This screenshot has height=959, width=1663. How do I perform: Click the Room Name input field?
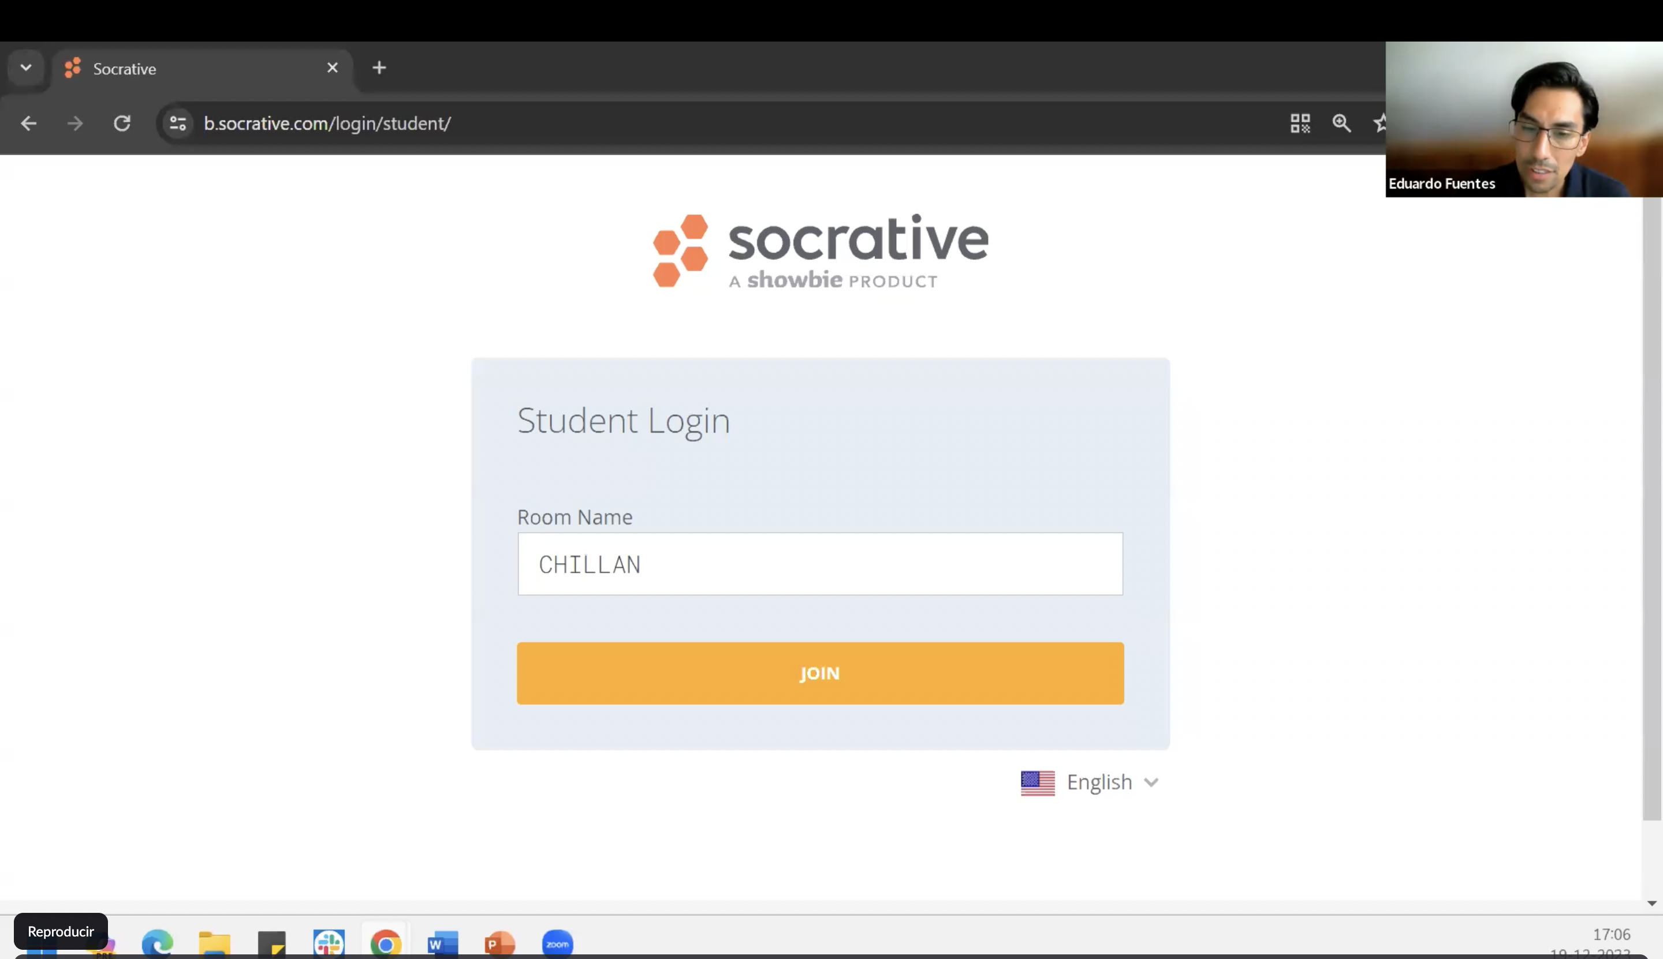coord(820,564)
